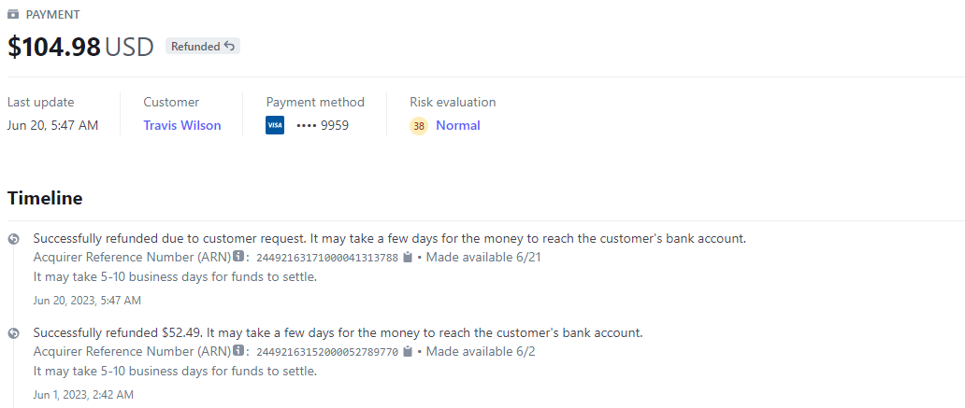Click the Jun 1 refund event icon
The height and width of the screenshot is (408, 965).
(13, 333)
